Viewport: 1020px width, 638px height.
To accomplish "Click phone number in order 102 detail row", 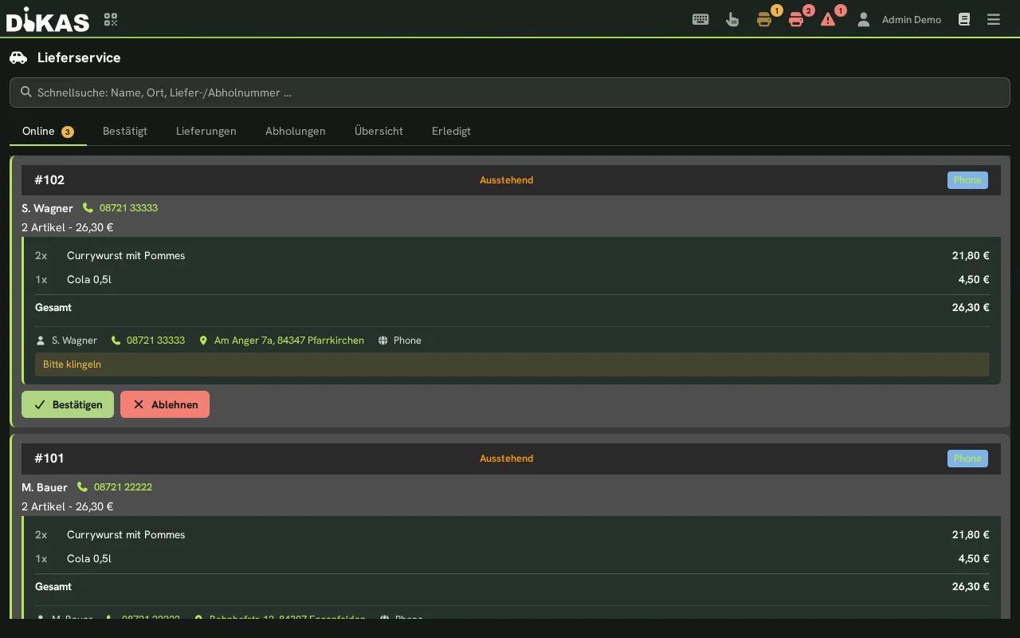I will click(x=155, y=341).
